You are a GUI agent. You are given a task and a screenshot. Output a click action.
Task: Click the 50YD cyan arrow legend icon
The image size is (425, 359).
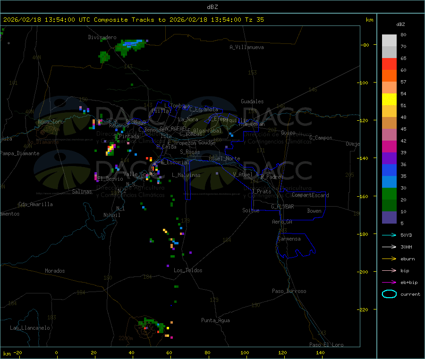coord(389,235)
